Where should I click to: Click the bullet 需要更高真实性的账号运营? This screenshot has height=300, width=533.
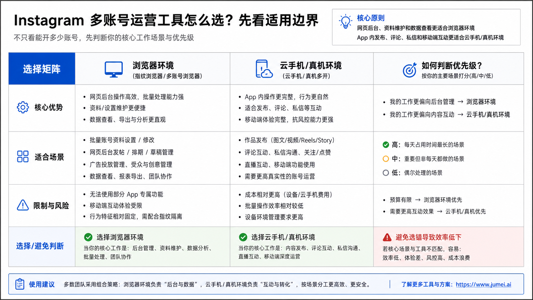point(280,176)
